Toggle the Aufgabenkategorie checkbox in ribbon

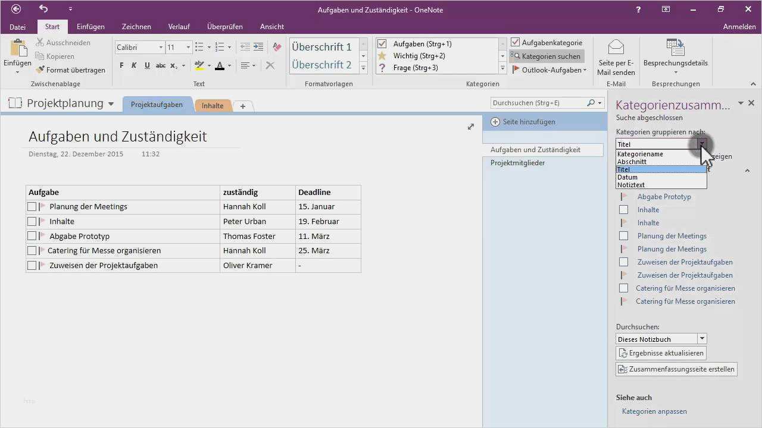click(516, 43)
